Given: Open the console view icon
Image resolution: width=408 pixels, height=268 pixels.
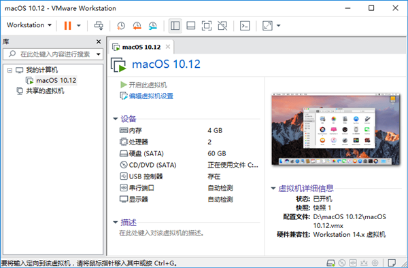Looking at the screenshot, I should click(x=245, y=26).
